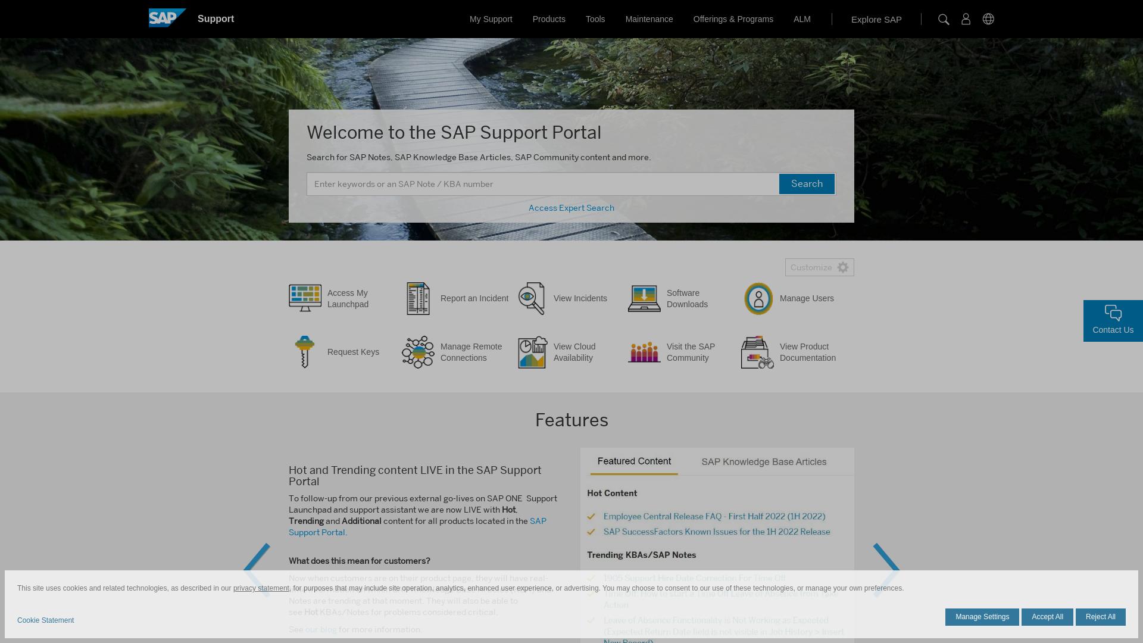Image resolution: width=1143 pixels, height=643 pixels.
Task: Click the Reject All cookies button
Action: click(x=1100, y=617)
